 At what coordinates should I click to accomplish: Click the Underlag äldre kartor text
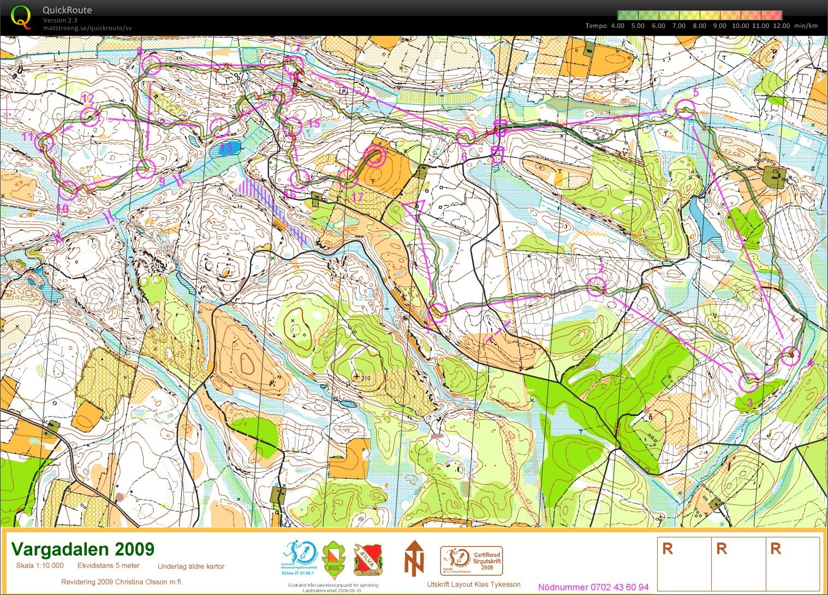coord(191,566)
